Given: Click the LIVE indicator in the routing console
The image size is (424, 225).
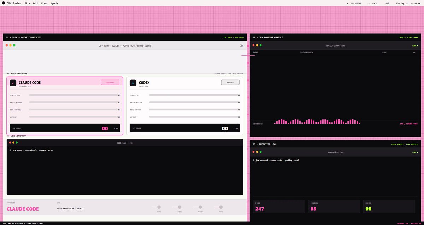Looking at the screenshot, I should coord(415,45).
